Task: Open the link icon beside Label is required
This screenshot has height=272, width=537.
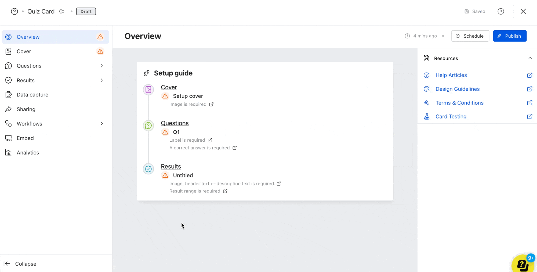Action: pyautogui.click(x=210, y=140)
